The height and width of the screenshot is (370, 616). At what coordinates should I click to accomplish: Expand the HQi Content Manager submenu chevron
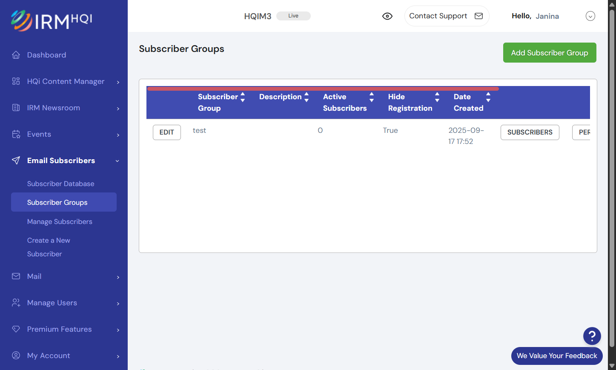[x=118, y=82]
